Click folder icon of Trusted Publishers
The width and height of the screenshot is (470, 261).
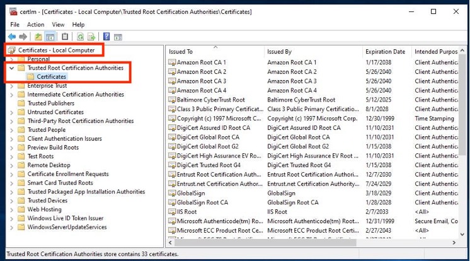click(x=21, y=103)
